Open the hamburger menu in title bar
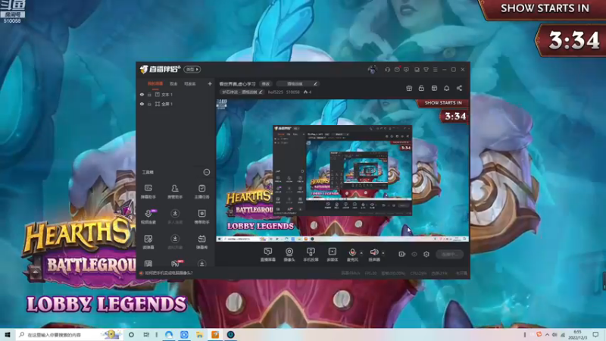The width and height of the screenshot is (606, 341). (435, 70)
